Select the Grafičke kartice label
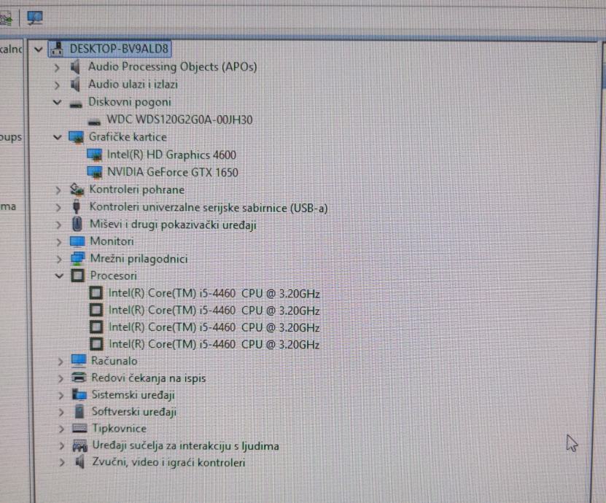606x503 pixels. click(x=128, y=137)
